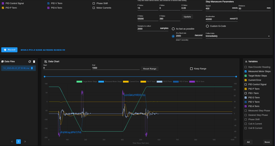Delete all data files using header trash icon

click(34, 62)
